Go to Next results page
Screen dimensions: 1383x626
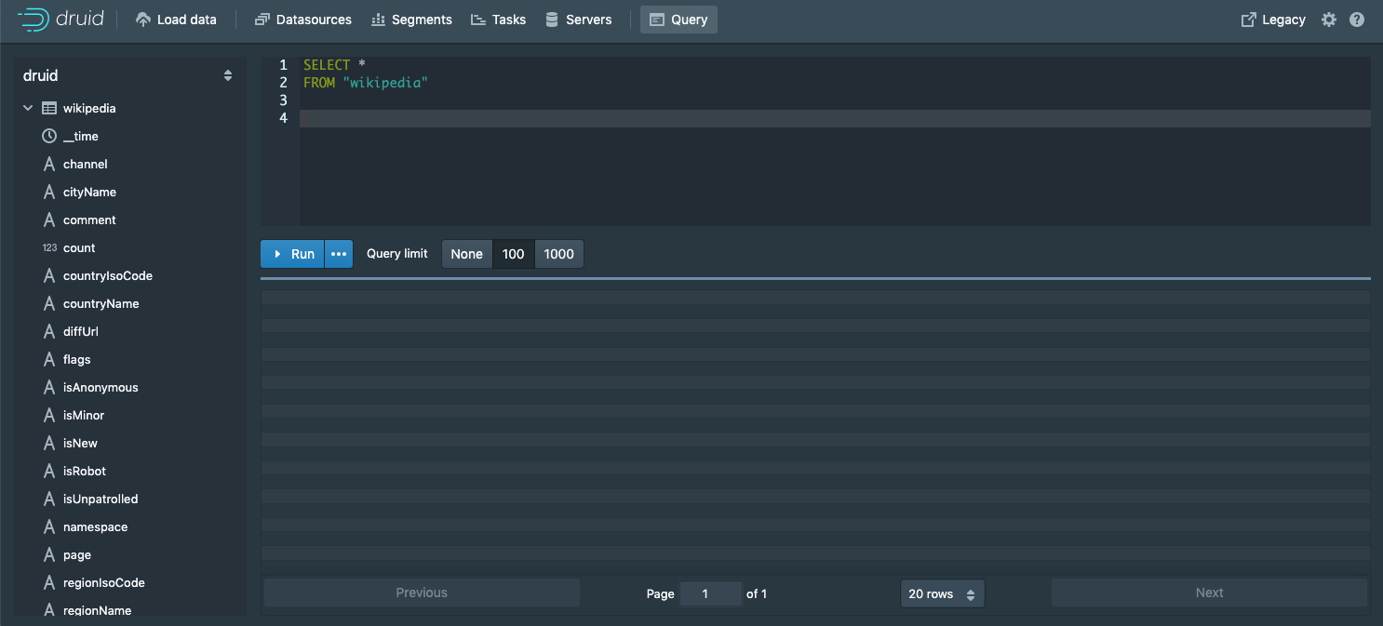1209,593
